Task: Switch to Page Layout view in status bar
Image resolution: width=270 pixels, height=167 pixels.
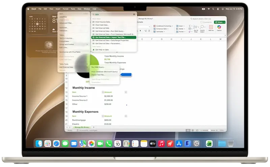Action: coord(193,131)
